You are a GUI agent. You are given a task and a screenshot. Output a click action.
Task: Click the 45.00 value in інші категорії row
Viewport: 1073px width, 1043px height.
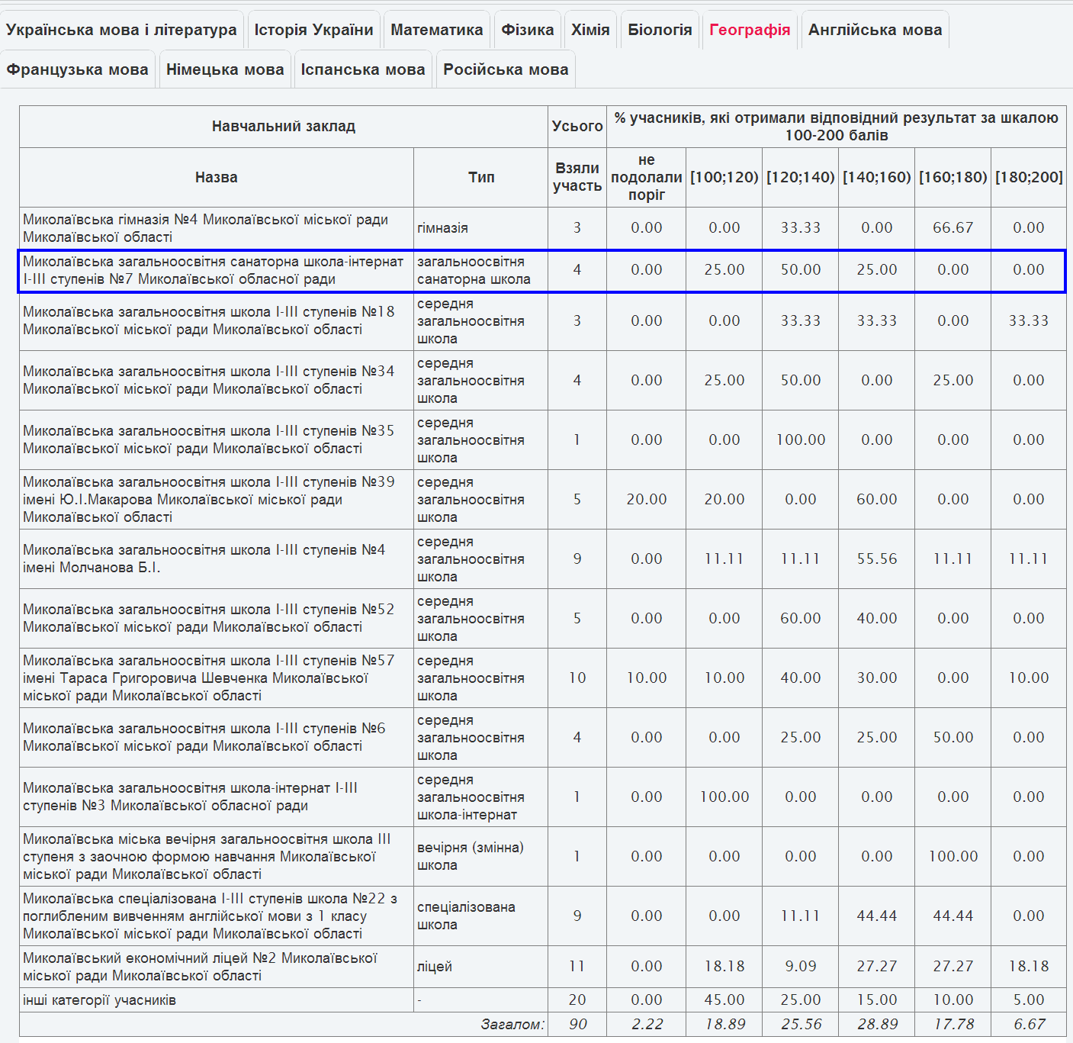724,1000
